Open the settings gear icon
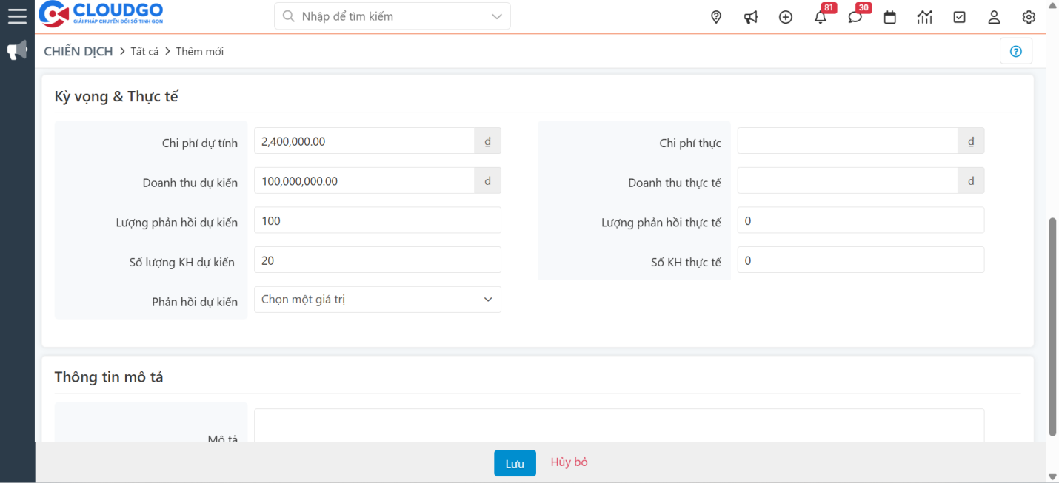Screen dimensions: 1059x483 point(1029,16)
